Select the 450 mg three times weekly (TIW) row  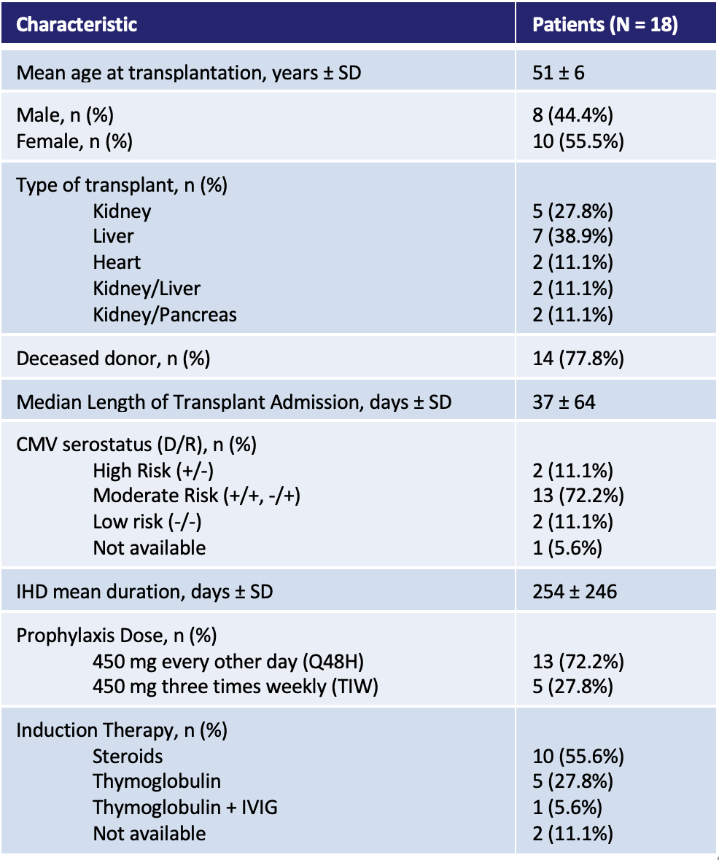[236, 687]
